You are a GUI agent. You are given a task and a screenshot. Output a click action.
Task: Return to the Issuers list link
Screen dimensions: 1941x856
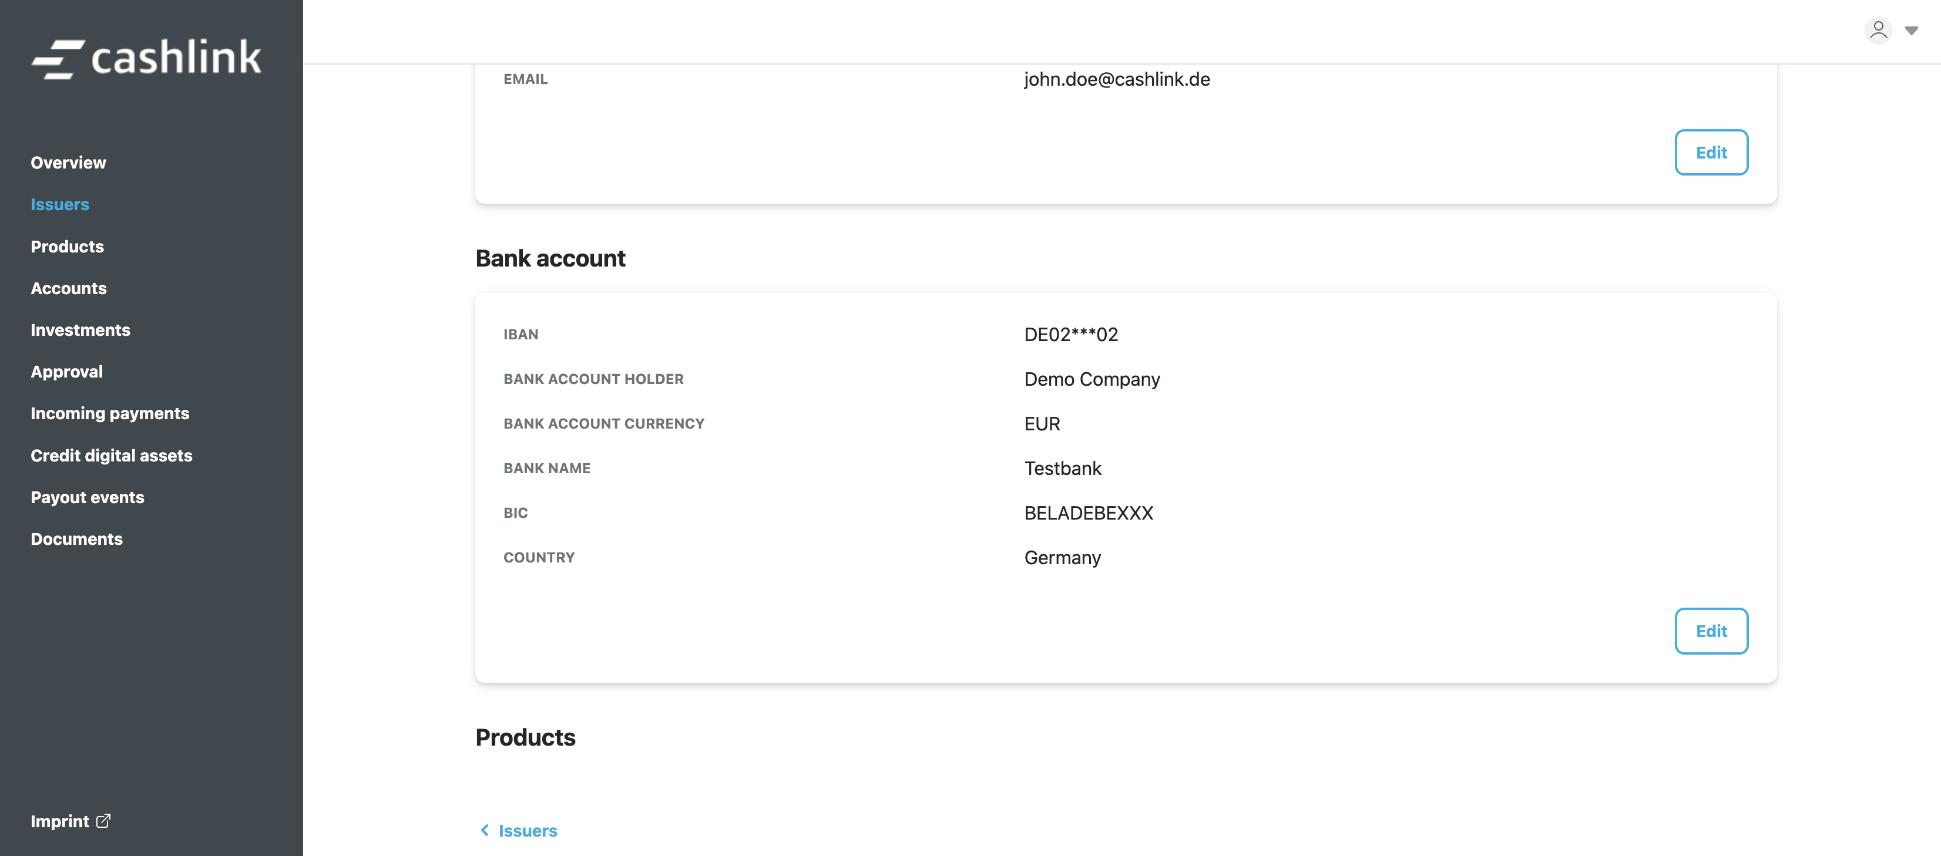(528, 830)
